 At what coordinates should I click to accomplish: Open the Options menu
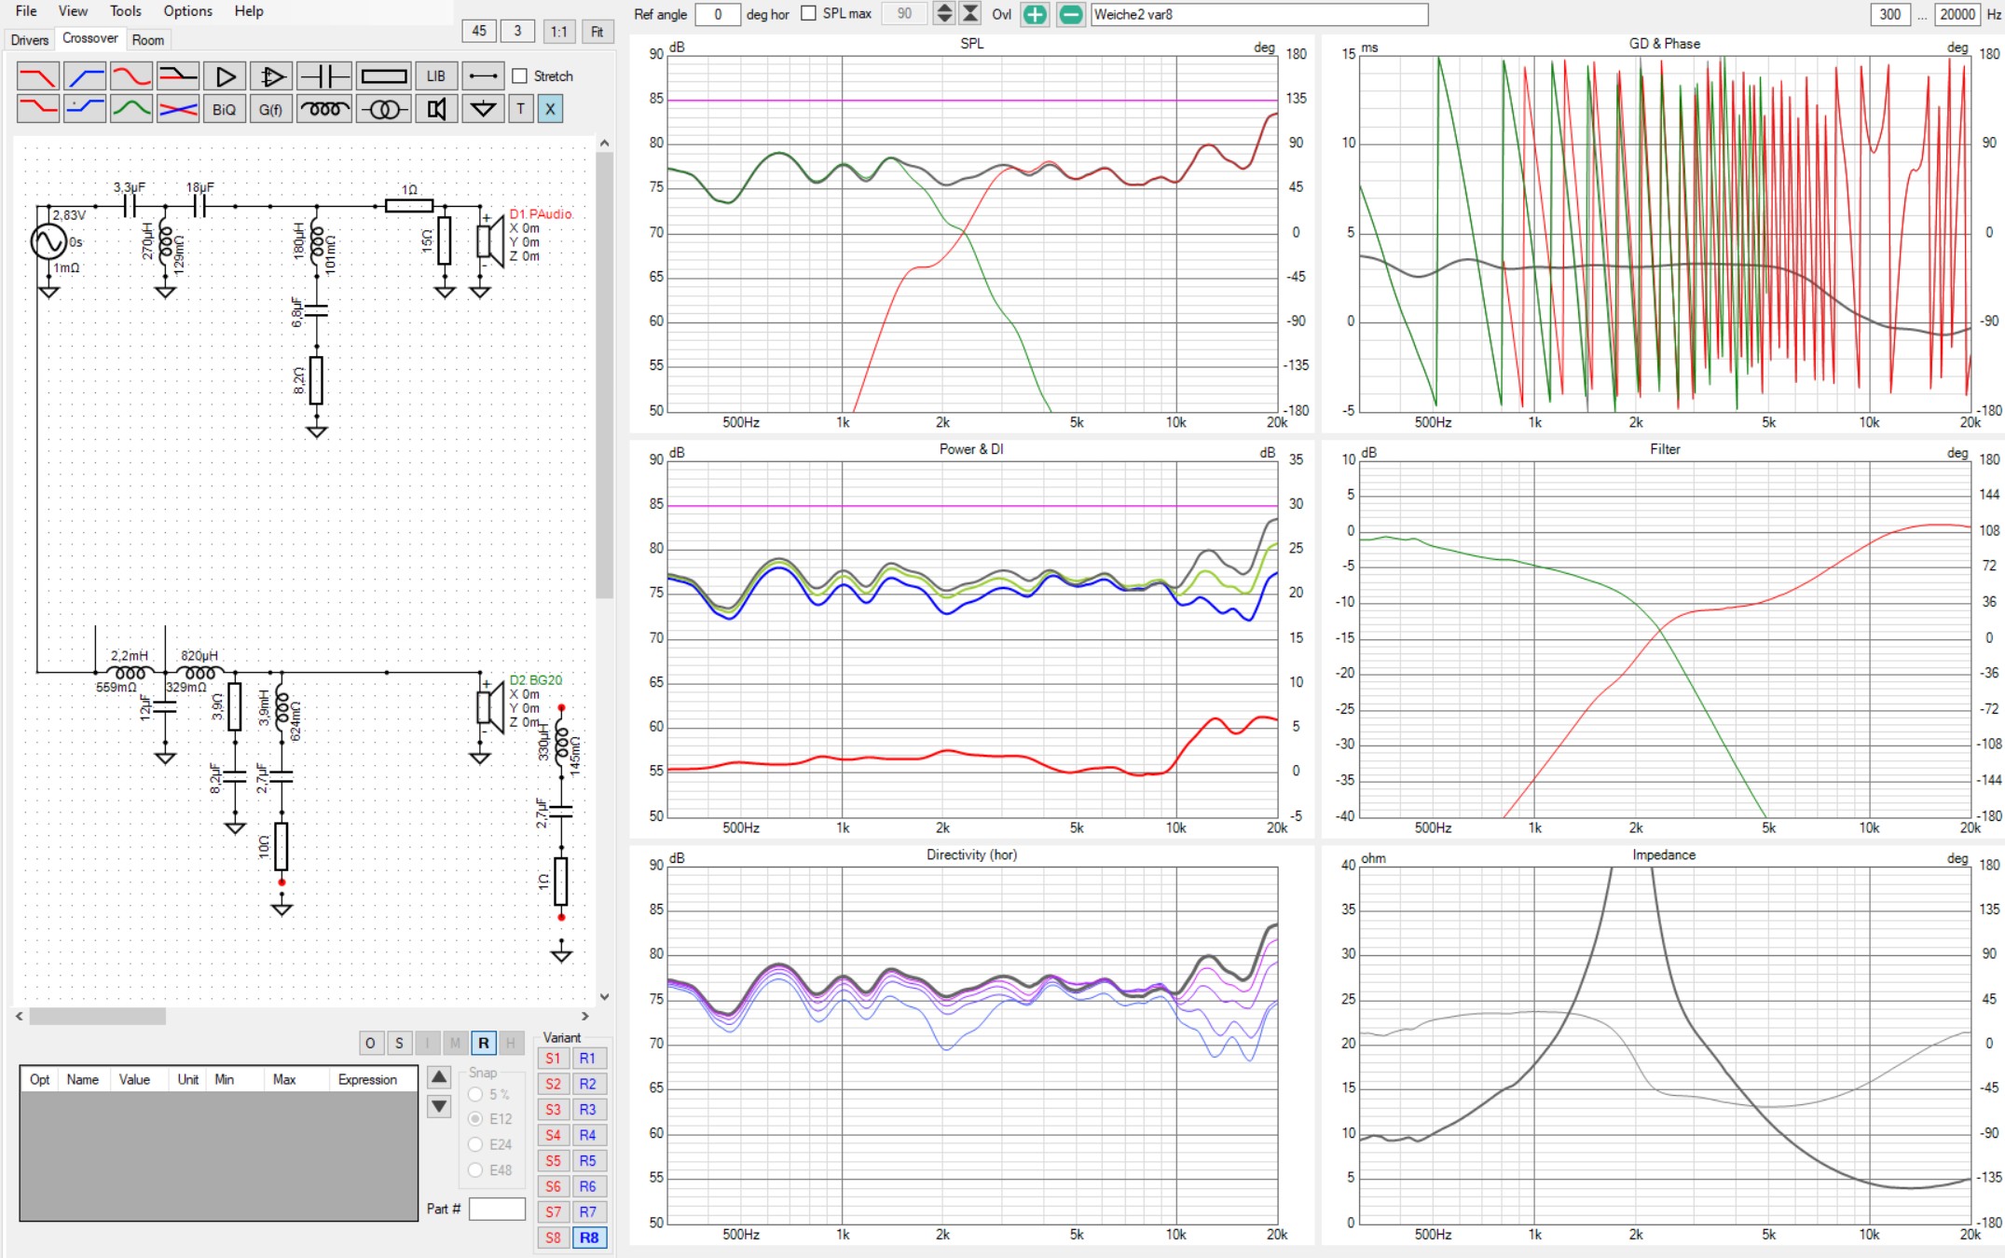click(187, 11)
